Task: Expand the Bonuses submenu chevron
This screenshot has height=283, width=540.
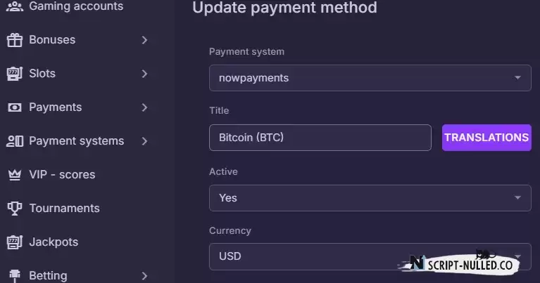Action: click(x=144, y=40)
